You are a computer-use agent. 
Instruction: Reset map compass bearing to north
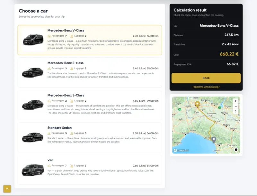coord(235,111)
